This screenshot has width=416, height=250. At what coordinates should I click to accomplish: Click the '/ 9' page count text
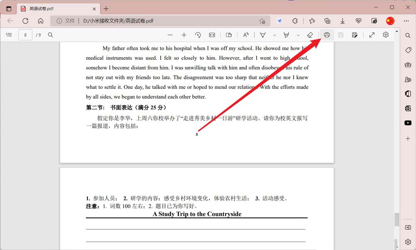(x=38, y=35)
